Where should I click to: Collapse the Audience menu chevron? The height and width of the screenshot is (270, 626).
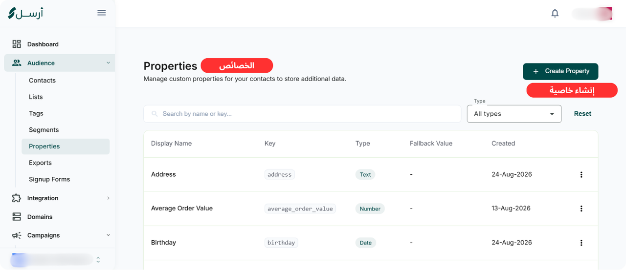coord(108,63)
